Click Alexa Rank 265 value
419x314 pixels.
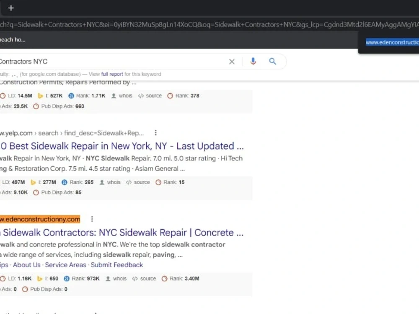click(89, 182)
